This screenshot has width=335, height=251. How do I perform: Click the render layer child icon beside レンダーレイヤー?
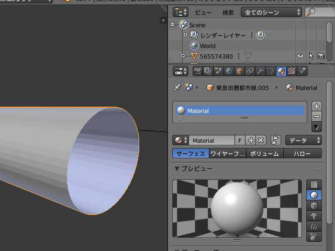[261, 35]
